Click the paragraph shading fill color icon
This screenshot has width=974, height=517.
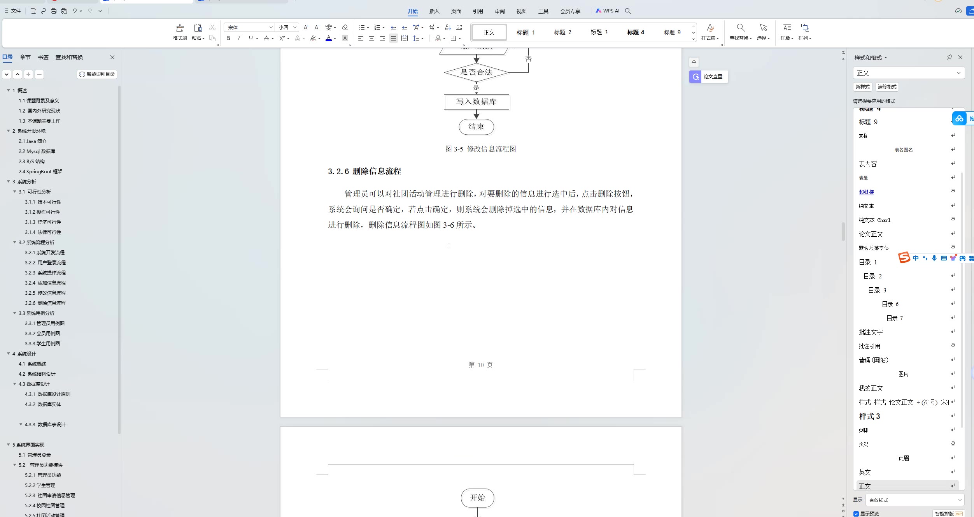tap(438, 38)
